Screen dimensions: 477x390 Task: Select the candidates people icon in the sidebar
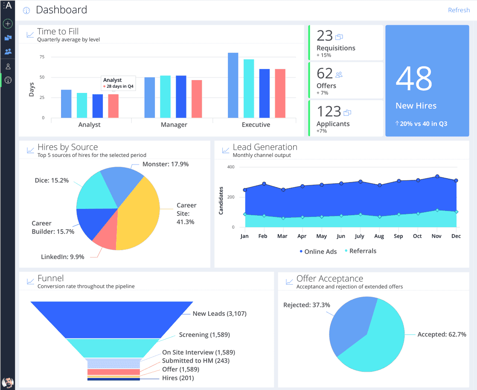click(7, 51)
